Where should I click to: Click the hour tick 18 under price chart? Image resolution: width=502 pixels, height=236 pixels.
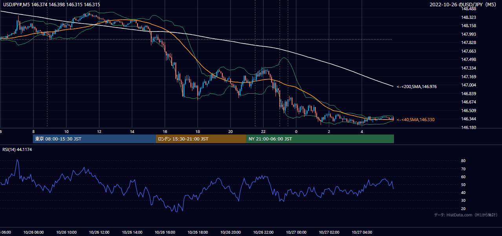(x=198, y=131)
